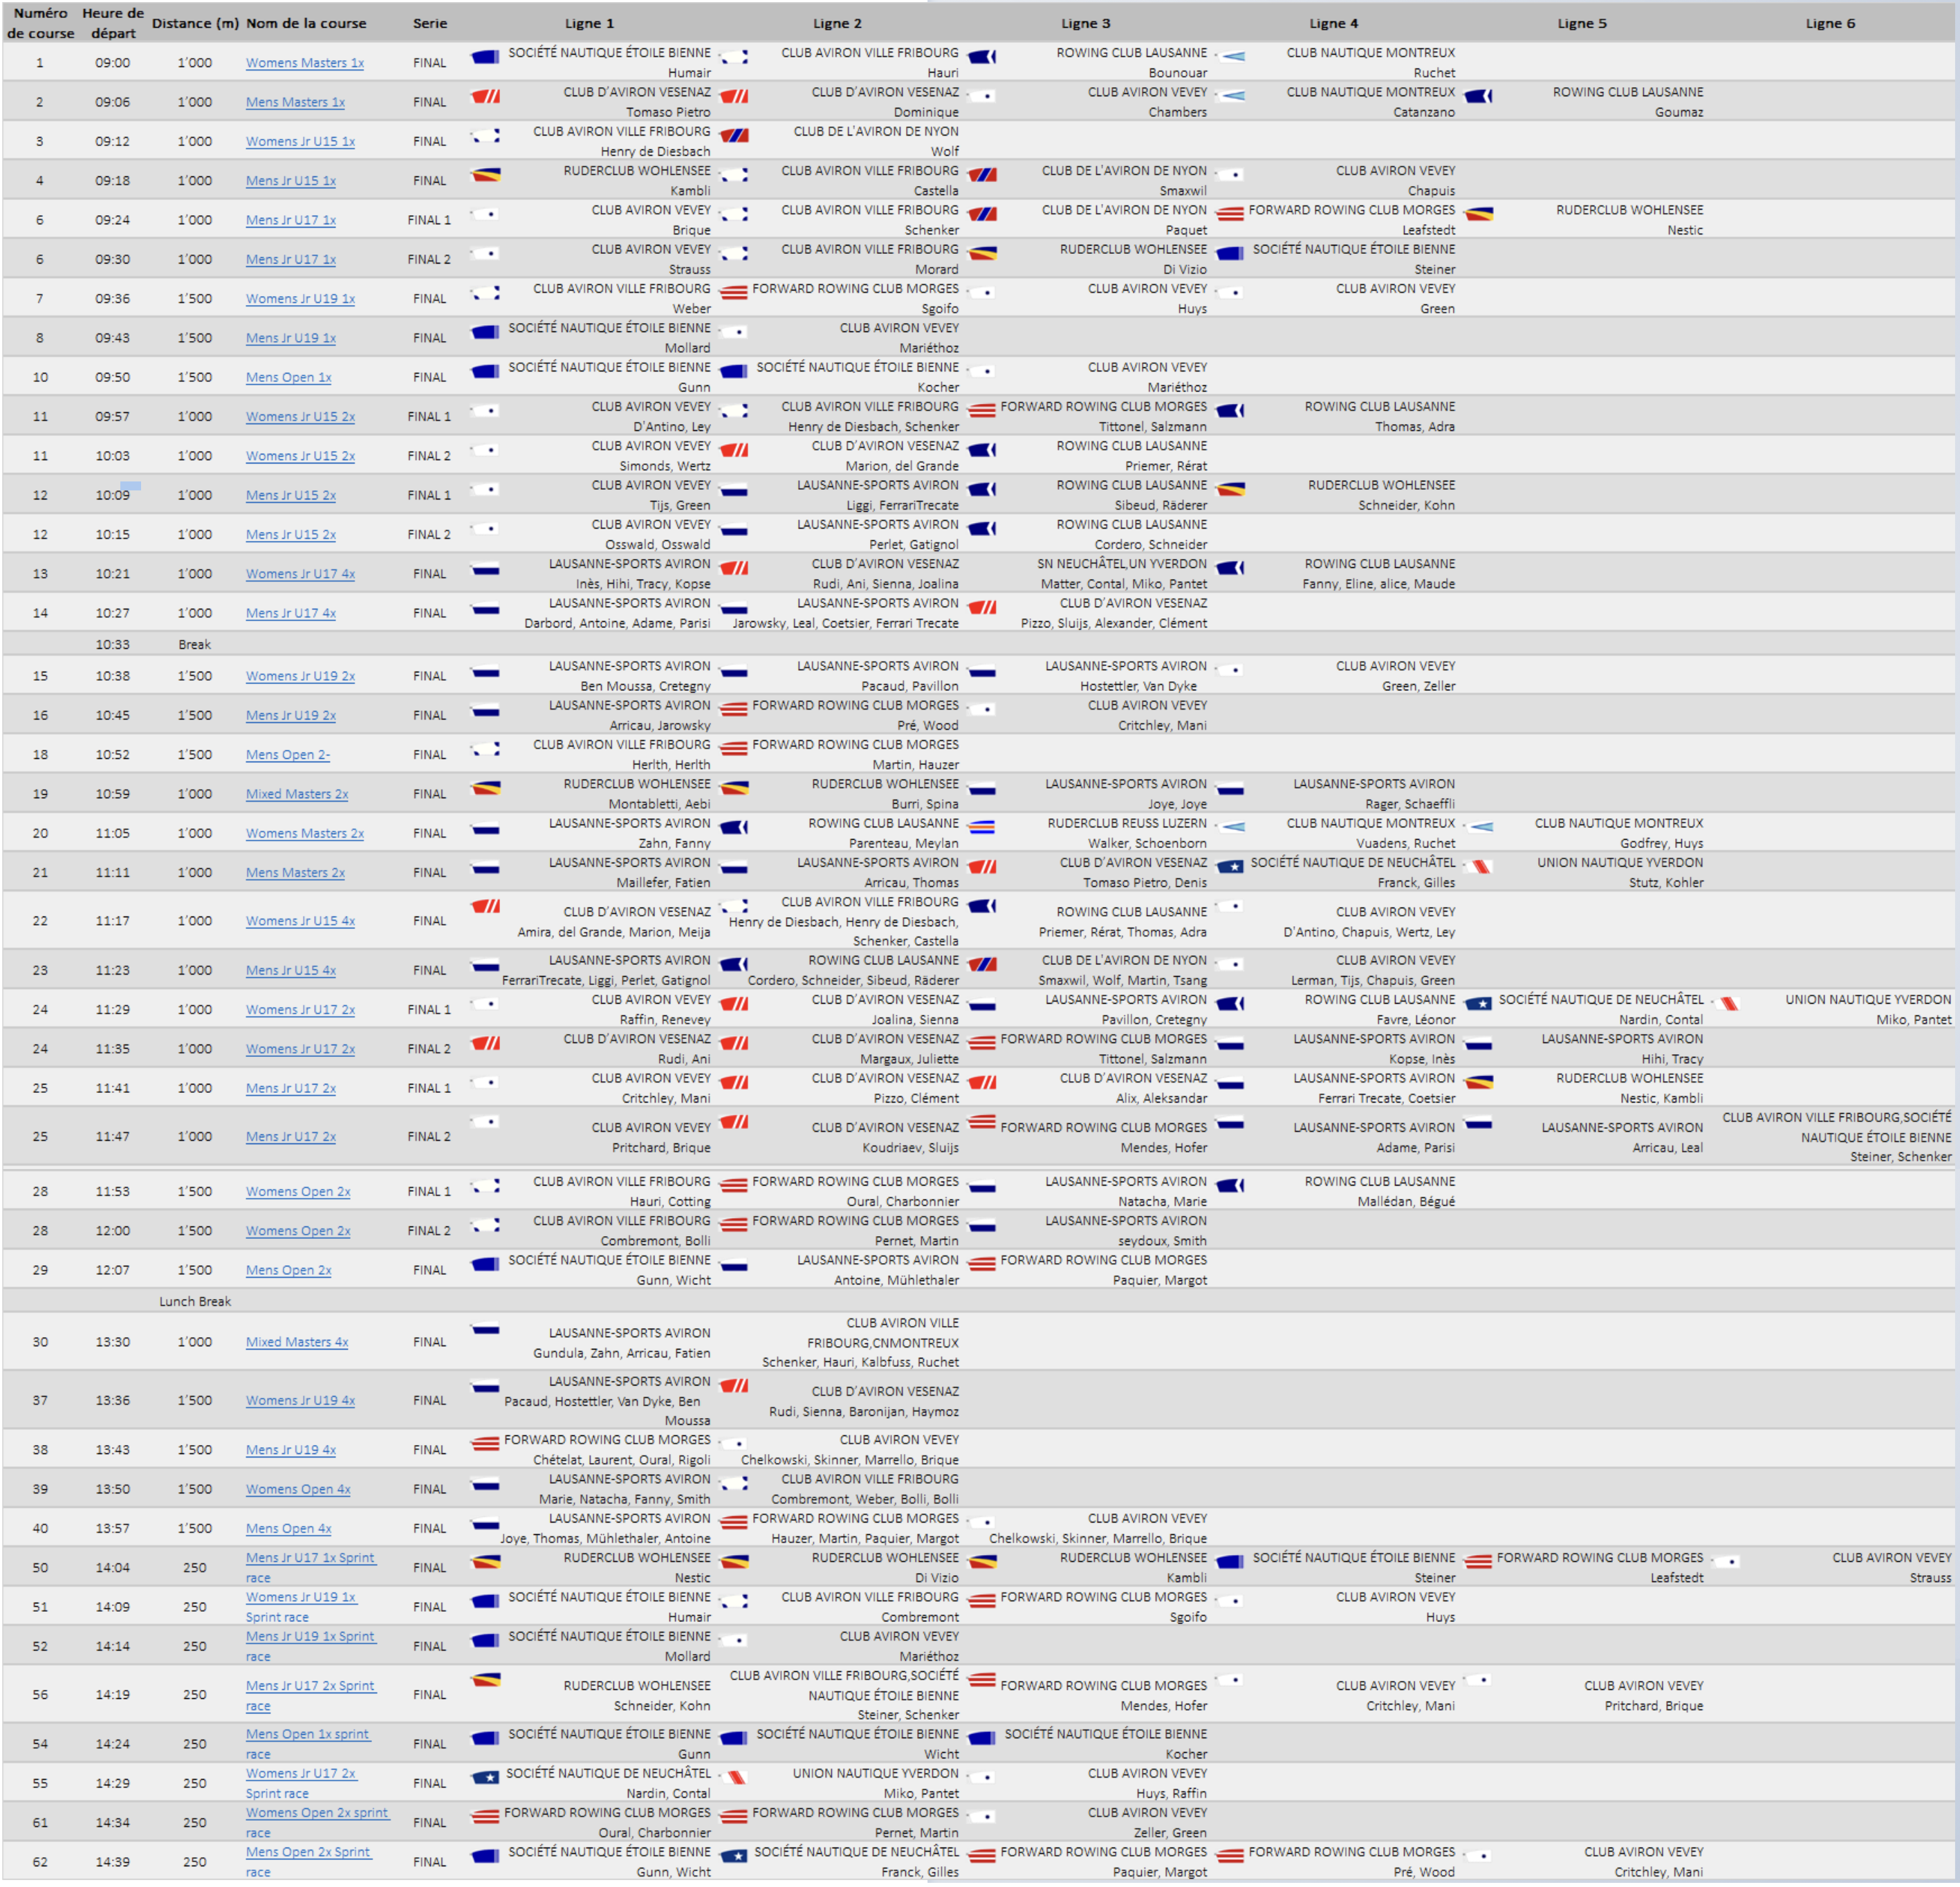Open Mens Jr U19 1x Sprint race link
This screenshot has width=1960, height=1887.
pos(310,1647)
